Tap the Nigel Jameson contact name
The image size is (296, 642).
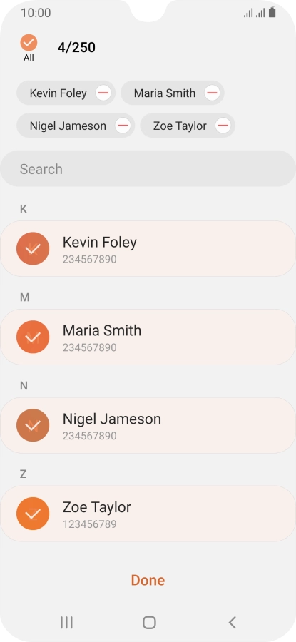(112, 419)
